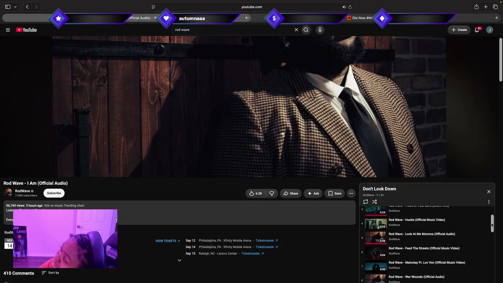This screenshot has height=283, width=503.
Task: Select Rod Wave - Mainstay Ft. Luv Von title
Action: [x=427, y=263]
